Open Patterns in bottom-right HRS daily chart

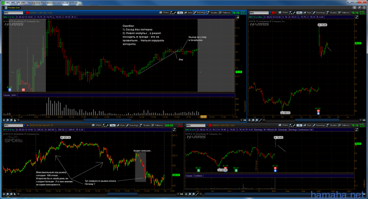coord(344,126)
